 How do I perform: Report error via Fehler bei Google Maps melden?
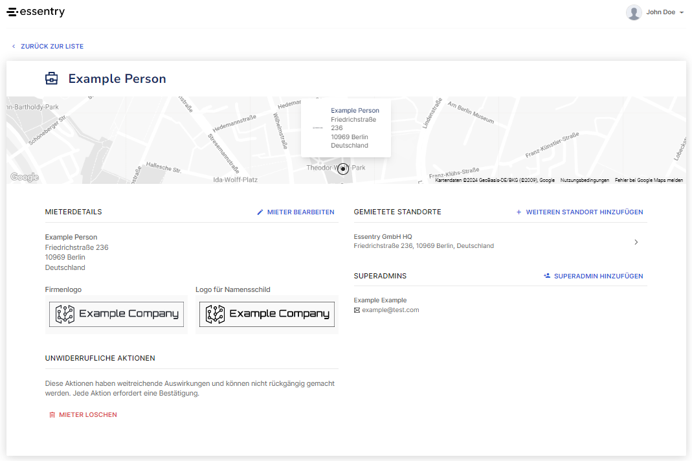[x=649, y=180]
